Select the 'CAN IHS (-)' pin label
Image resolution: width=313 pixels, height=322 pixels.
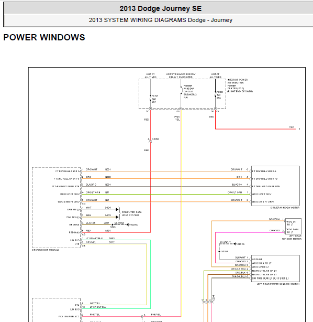(73, 209)
